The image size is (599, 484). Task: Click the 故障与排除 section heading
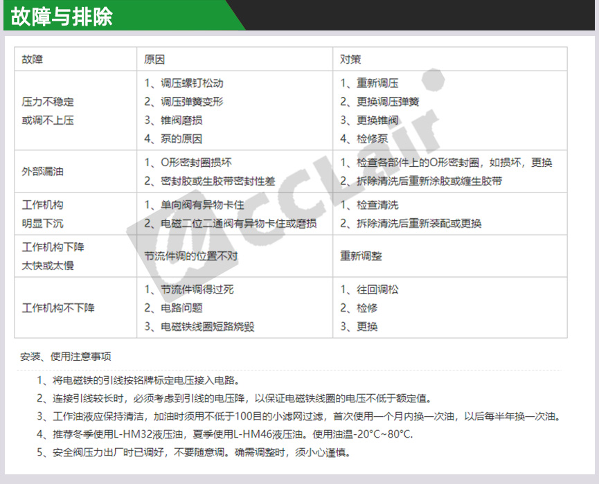pyautogui.click(x=62, y=17)
